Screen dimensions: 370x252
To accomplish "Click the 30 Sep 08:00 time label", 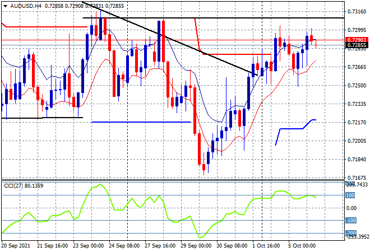I will click(232, 246).
